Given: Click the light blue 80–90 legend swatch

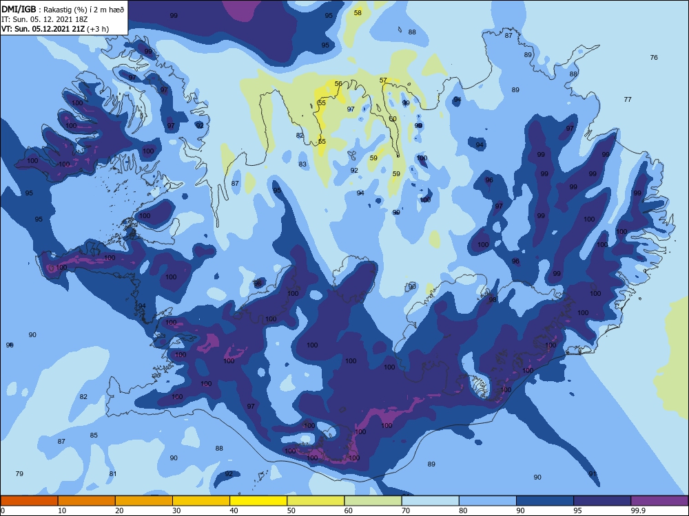Looking at the screenshot, I should click(x=488, y=501).
